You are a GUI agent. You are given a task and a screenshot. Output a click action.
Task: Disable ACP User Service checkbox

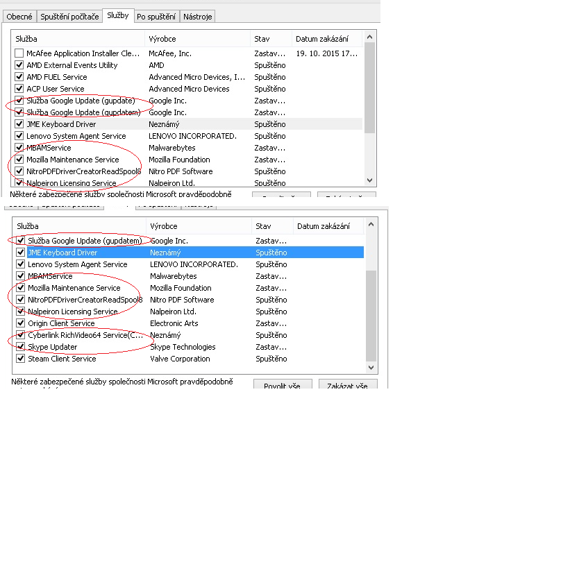coord(19,89)
